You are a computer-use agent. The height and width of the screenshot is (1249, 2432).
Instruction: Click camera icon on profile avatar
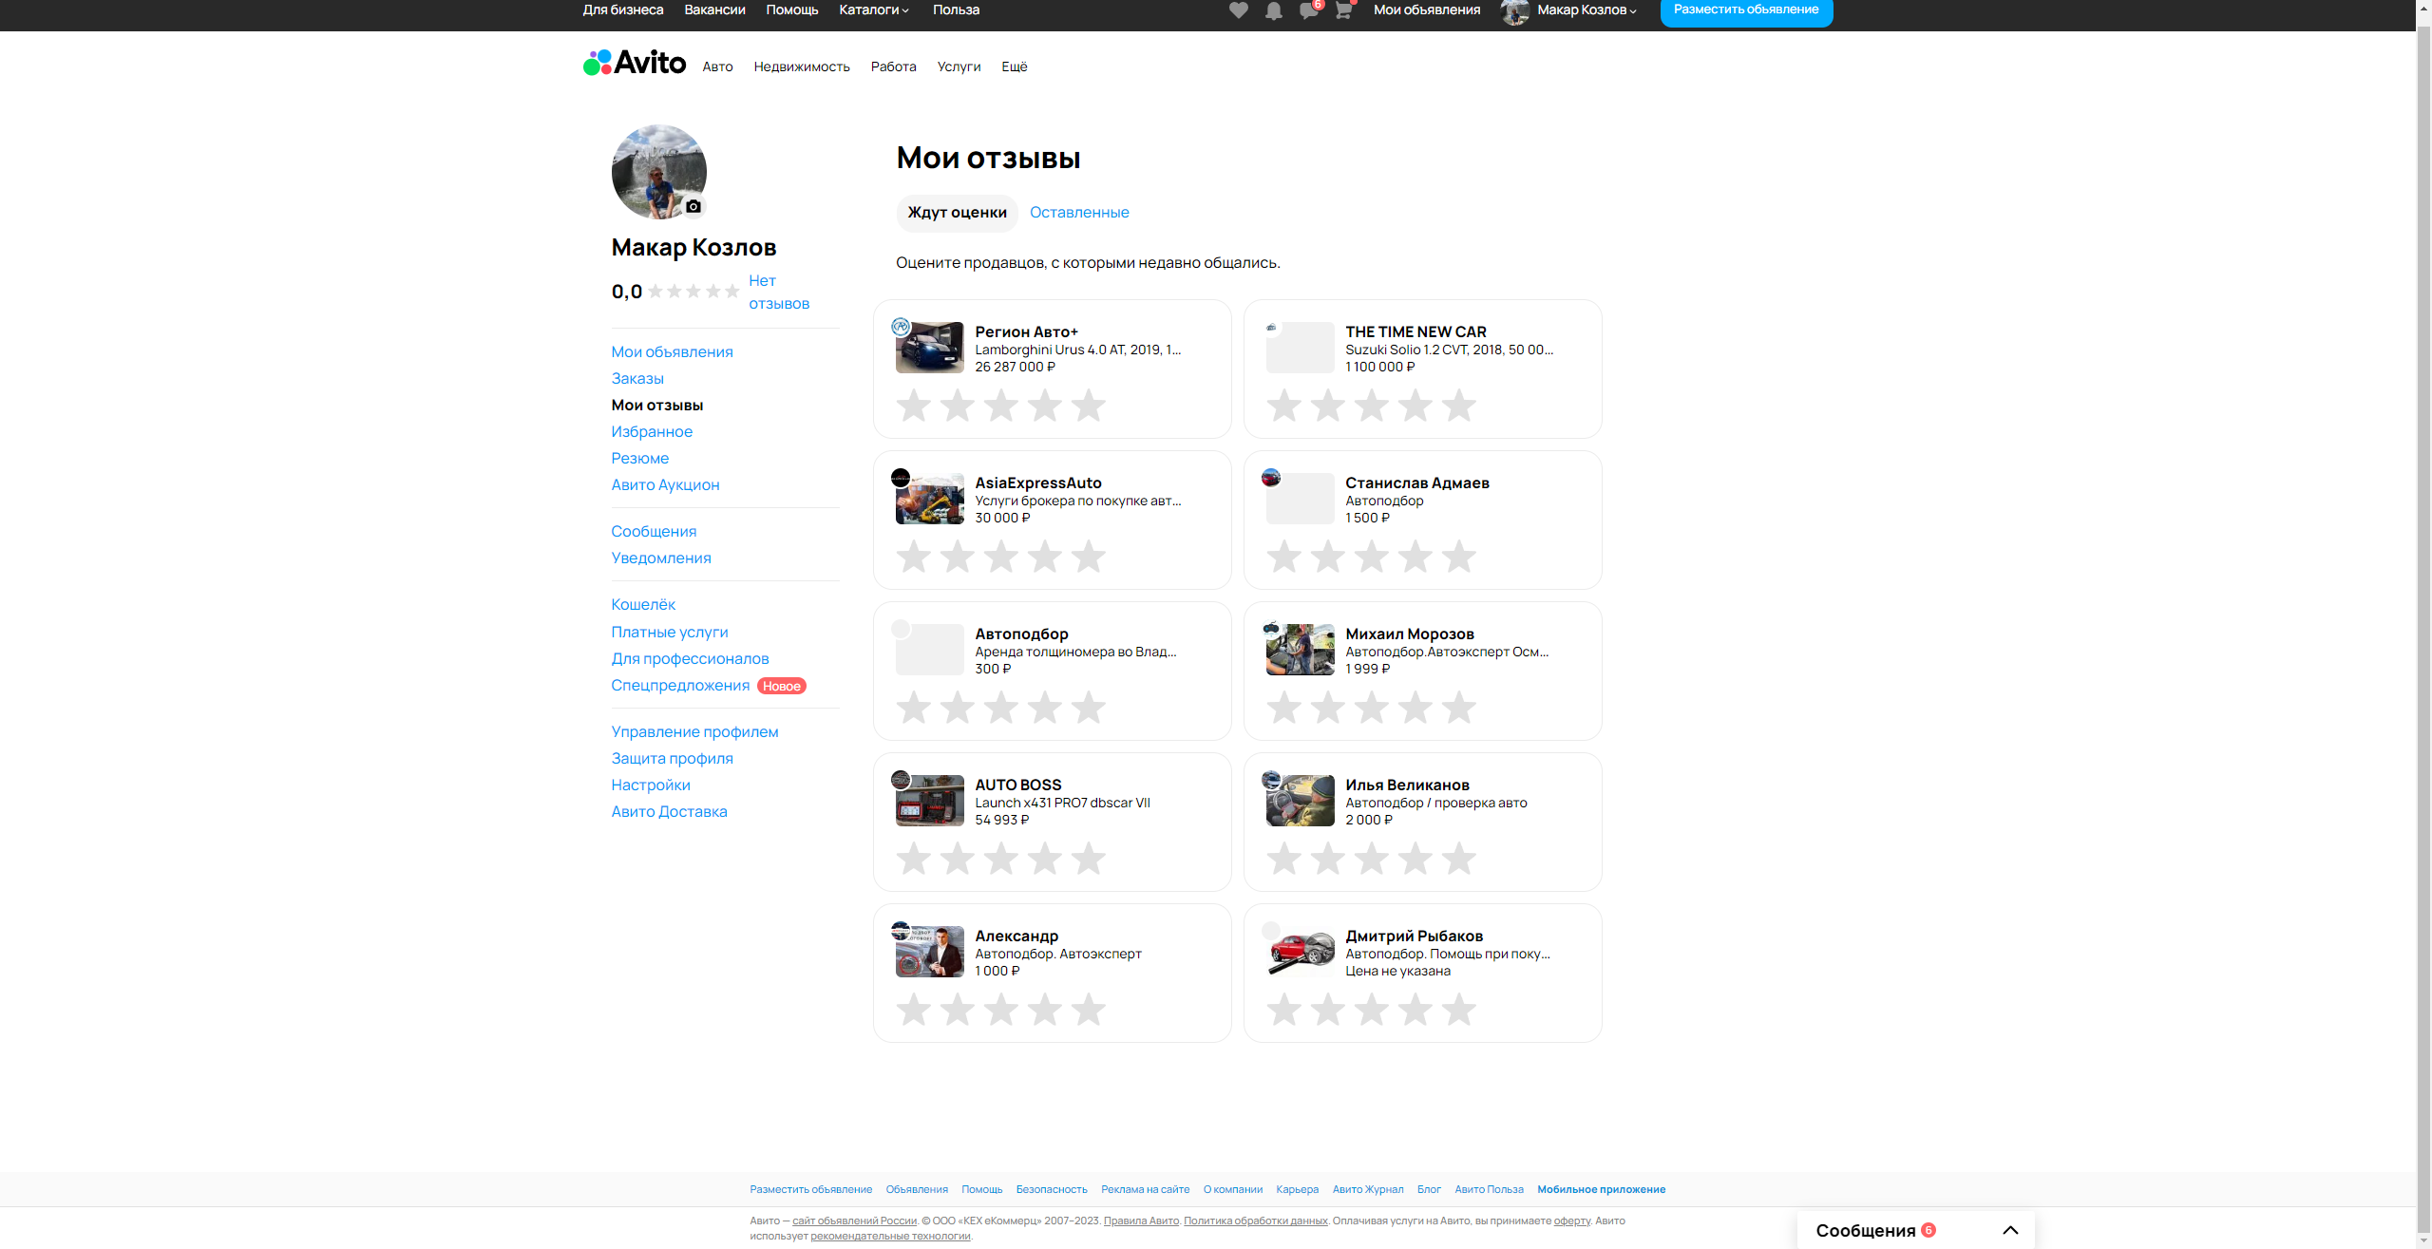[x=693, y=206]
